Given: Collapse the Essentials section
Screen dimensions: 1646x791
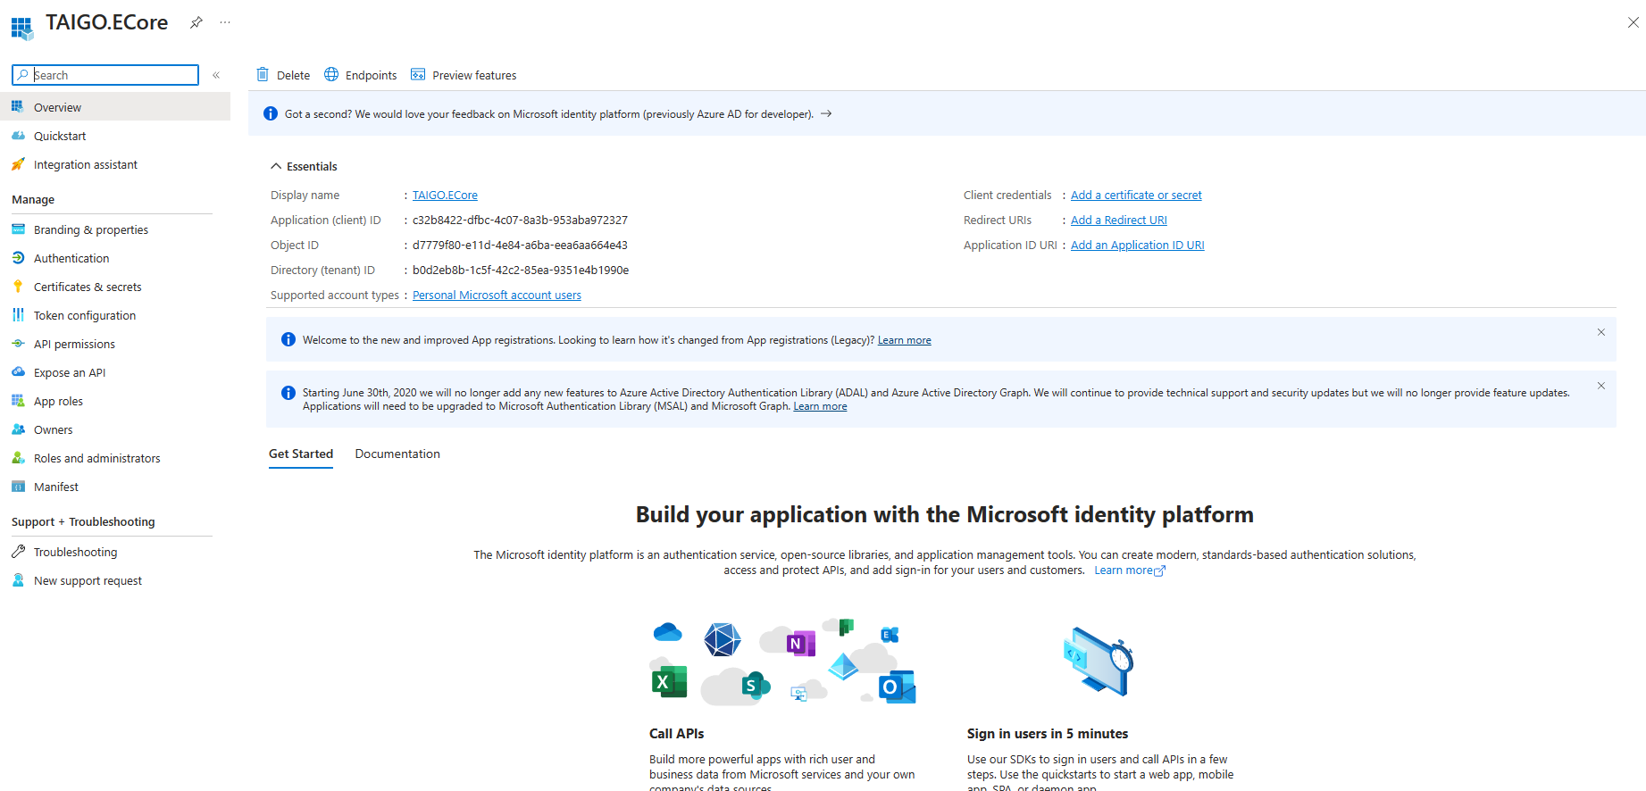Looking at the screenshot, I should pyautogui.click(x=275, y=167).
